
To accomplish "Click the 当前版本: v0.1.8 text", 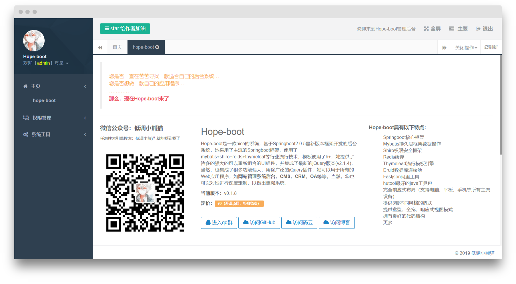I will click(219, 193).
